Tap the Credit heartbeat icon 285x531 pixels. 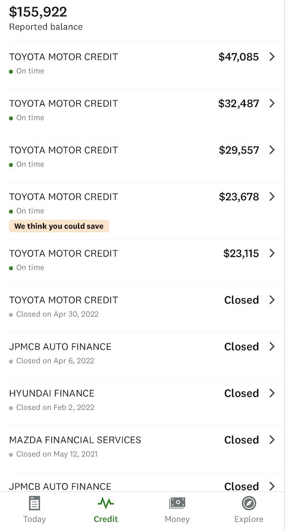pyautogui.click(x=106, y=503)
